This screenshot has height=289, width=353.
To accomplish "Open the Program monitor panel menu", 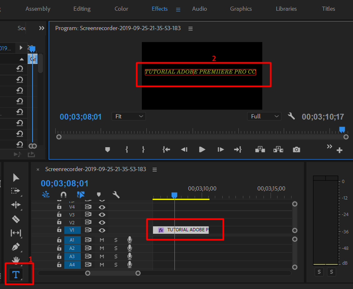I will [190, 28].
